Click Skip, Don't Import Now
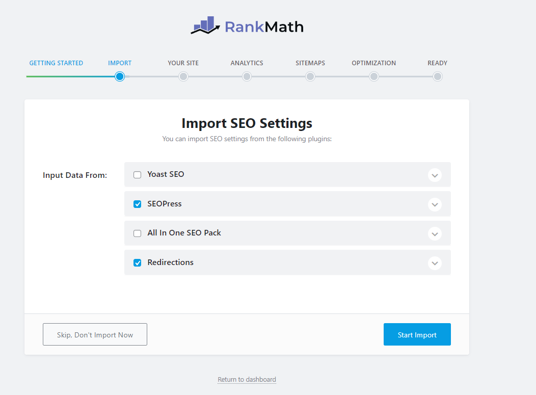This screenshot has width=536, height=395. 95,335
